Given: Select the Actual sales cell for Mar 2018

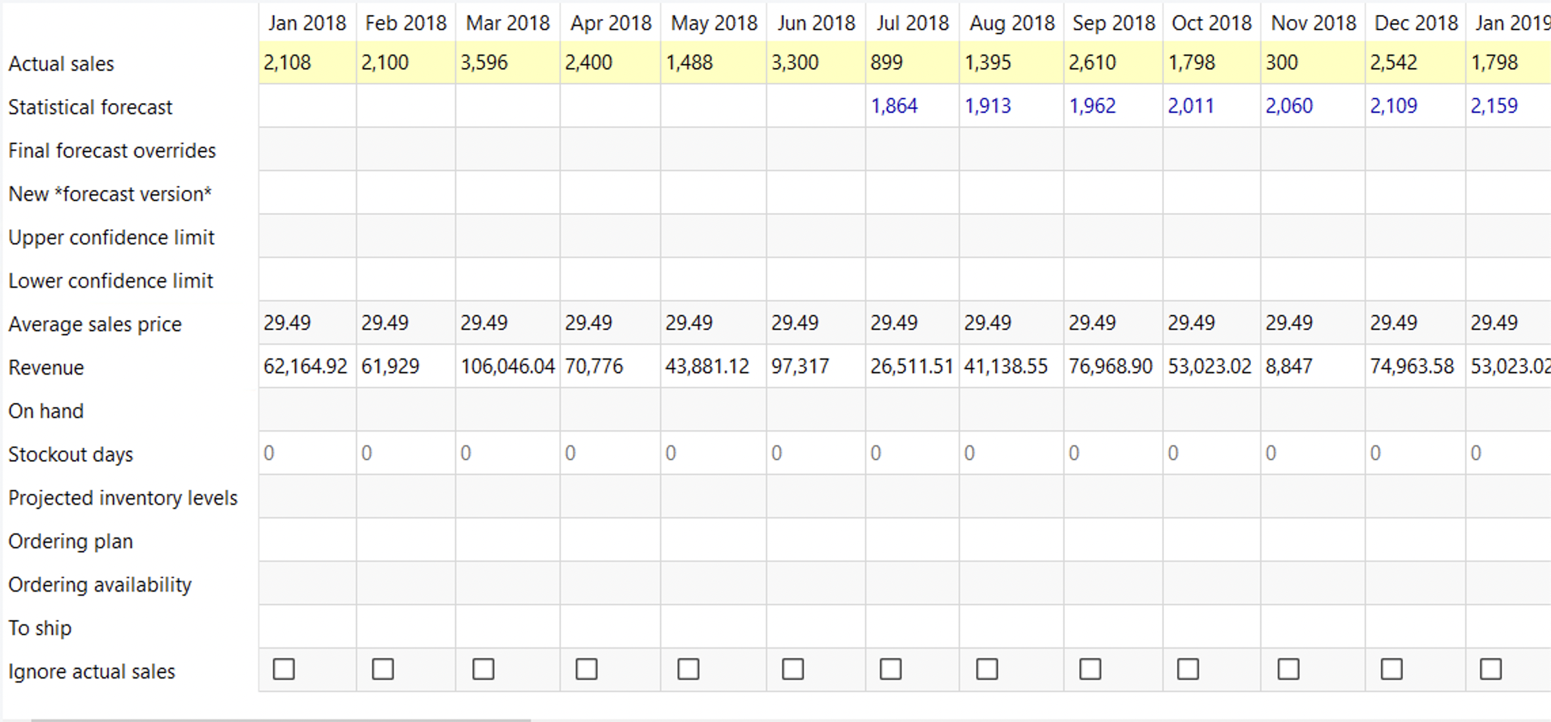Looking at the screenshot, I should point(507,62).
